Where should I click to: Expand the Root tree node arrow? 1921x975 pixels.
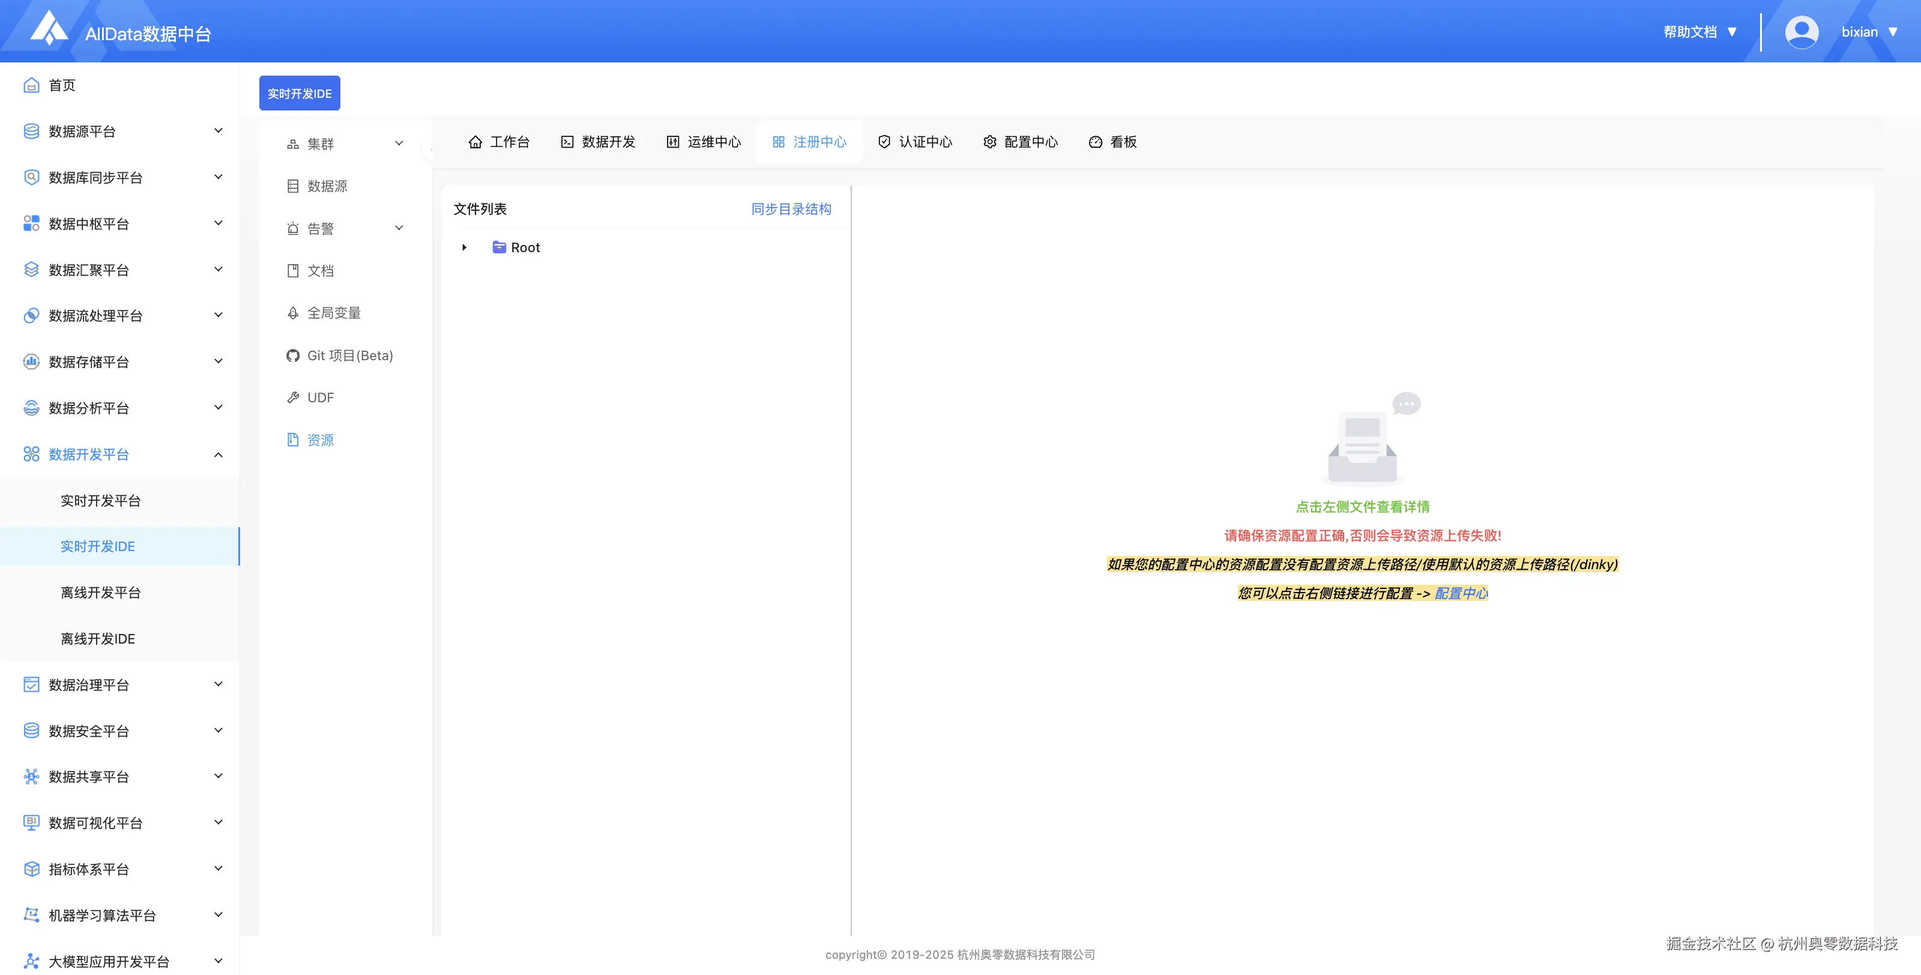tap(464, 248)
